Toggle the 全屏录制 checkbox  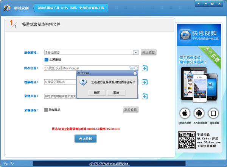pyautogui.click(x=46, y=60)
